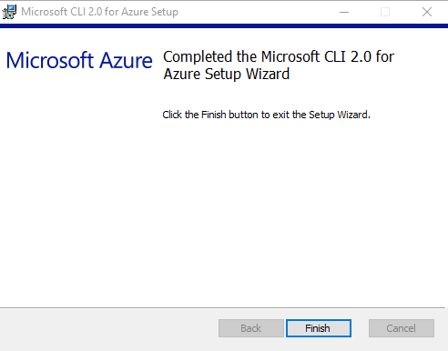The height and width of the screenshot is (351, 448).
Task: Click the "Azure" word in the blue logo
Action: (126, 60)
